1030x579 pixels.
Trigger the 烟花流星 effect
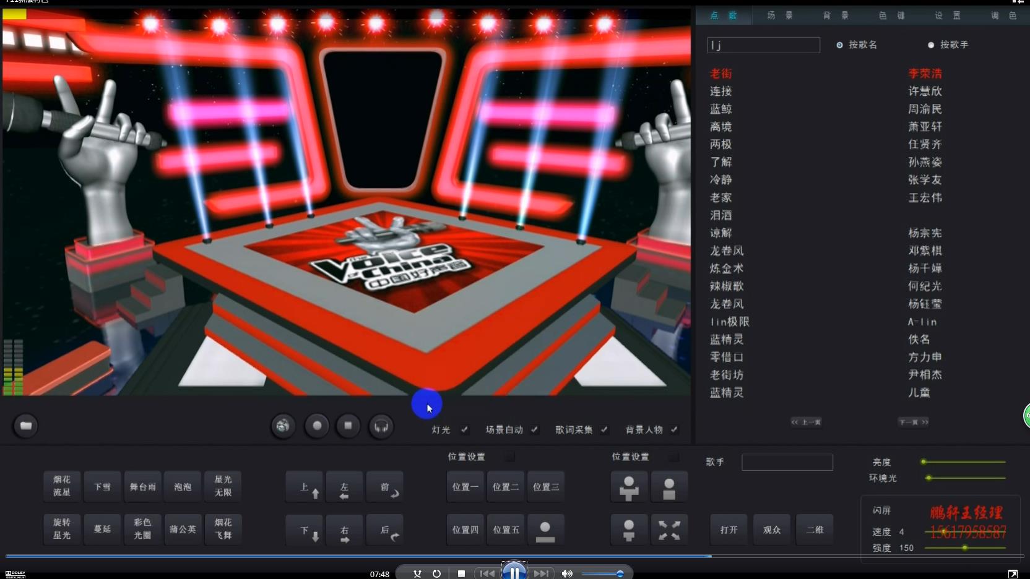[62, 486]
